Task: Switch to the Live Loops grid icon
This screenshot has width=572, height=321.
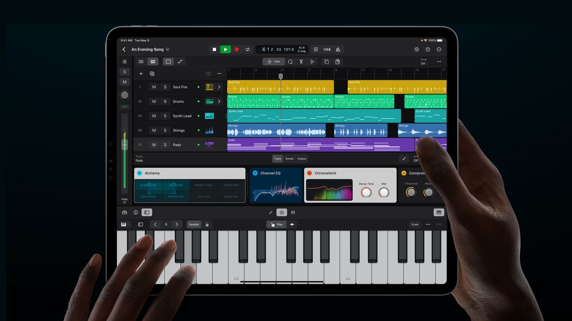Action: click(141, 61)
